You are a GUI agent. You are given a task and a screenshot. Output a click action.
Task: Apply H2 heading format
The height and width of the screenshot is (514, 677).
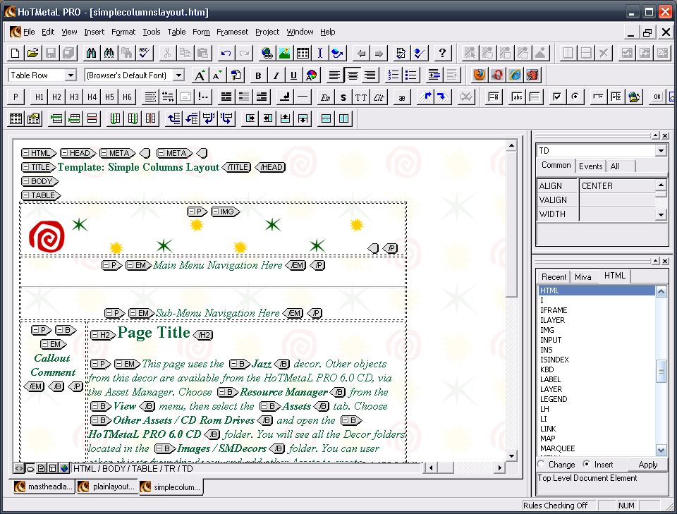(57, 97)
